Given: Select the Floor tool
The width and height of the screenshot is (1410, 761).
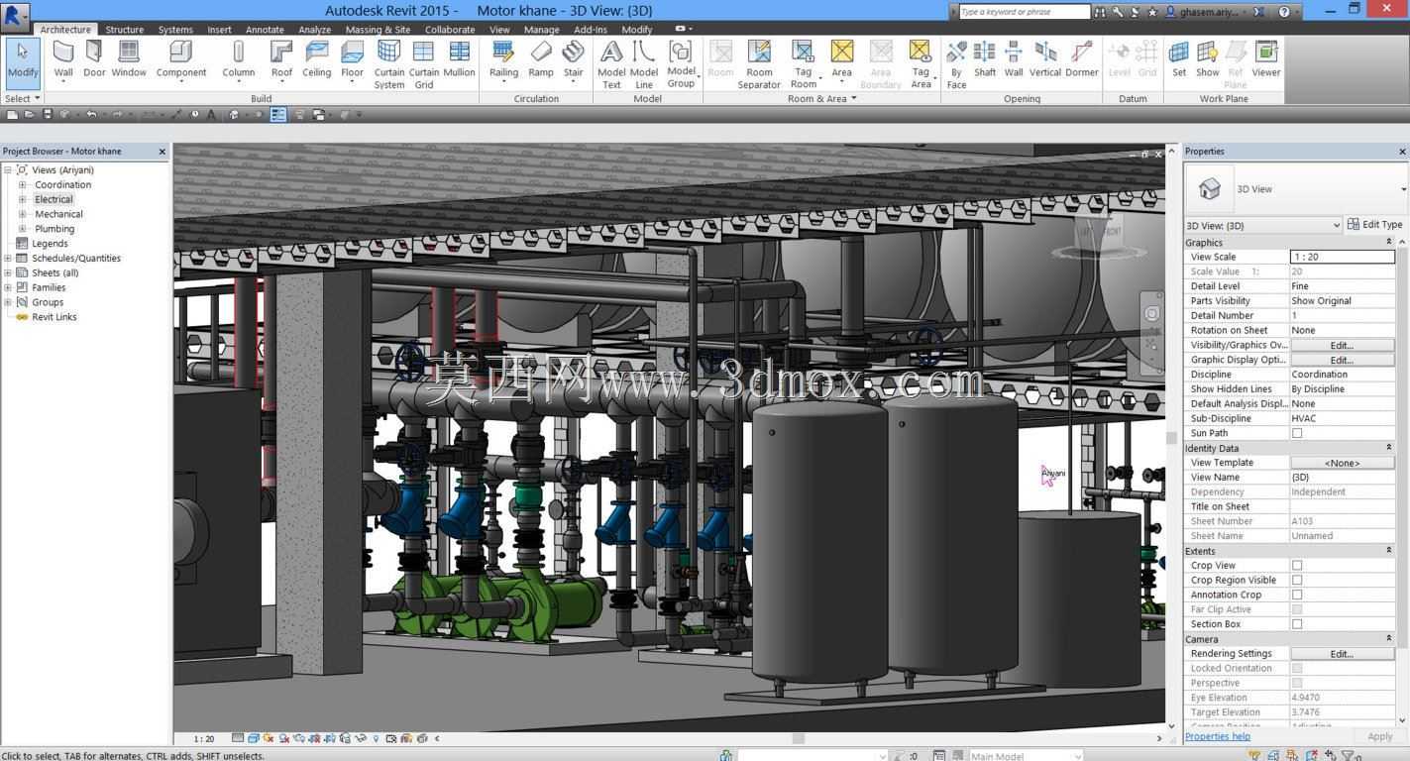Looking at the screenshot, I should point(352,59).
